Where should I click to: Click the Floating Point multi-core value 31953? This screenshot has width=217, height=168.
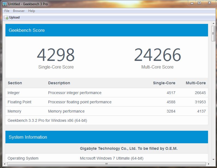coord(200,102)
